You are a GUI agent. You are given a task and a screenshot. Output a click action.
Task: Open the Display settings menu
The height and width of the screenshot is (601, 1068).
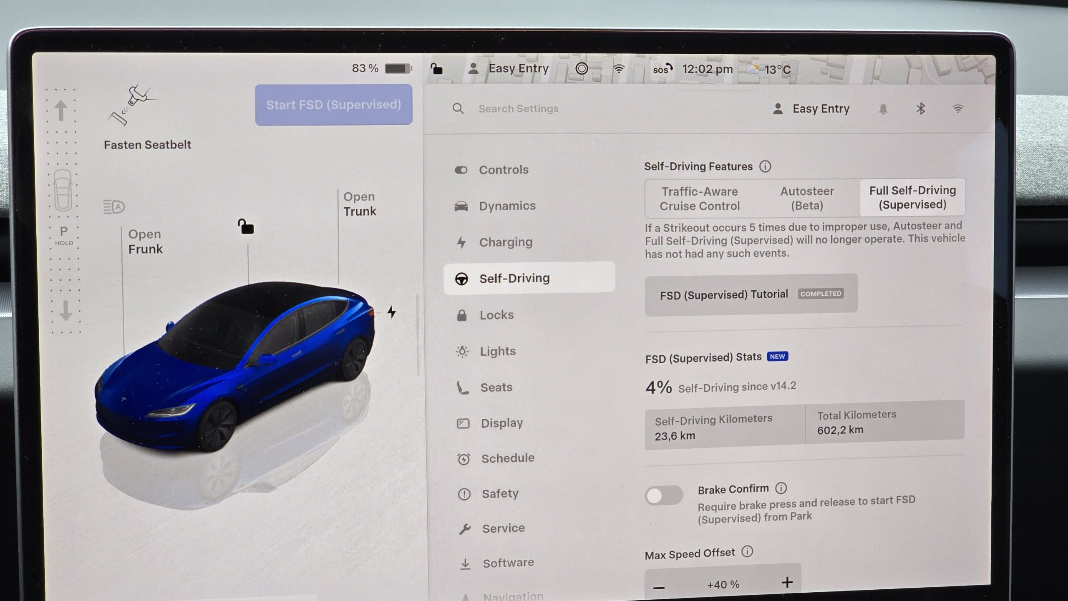coord(501,423)
